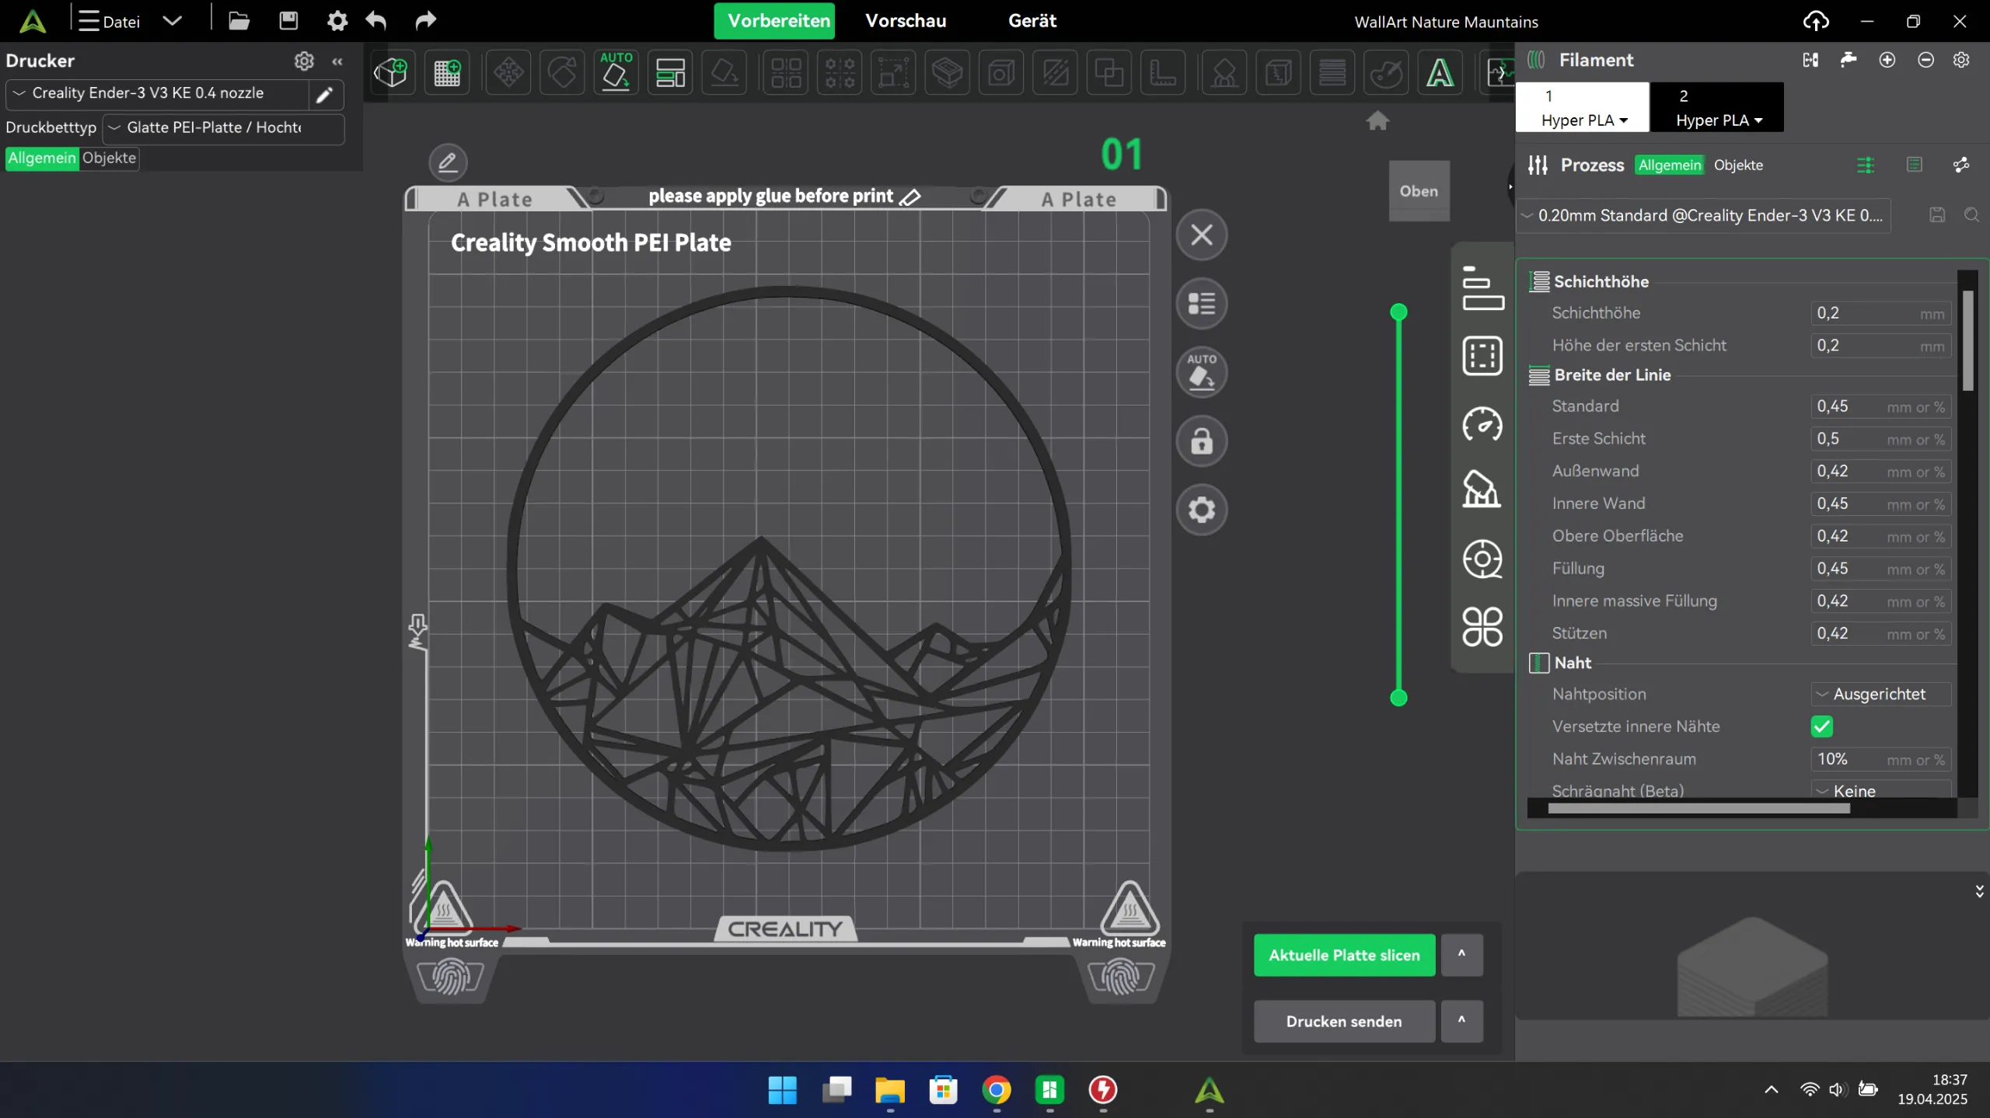Click the AUTO orient icon in the top toolbar
This screenshot has width=1990, height=1118.
[616, 72]
